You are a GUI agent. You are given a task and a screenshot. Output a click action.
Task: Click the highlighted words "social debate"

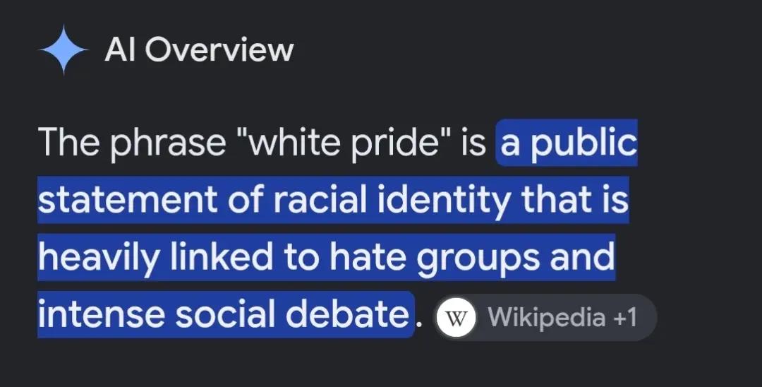pos(291,314)
